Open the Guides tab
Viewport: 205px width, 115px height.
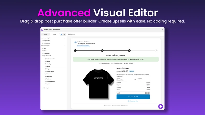coord(55,34)
